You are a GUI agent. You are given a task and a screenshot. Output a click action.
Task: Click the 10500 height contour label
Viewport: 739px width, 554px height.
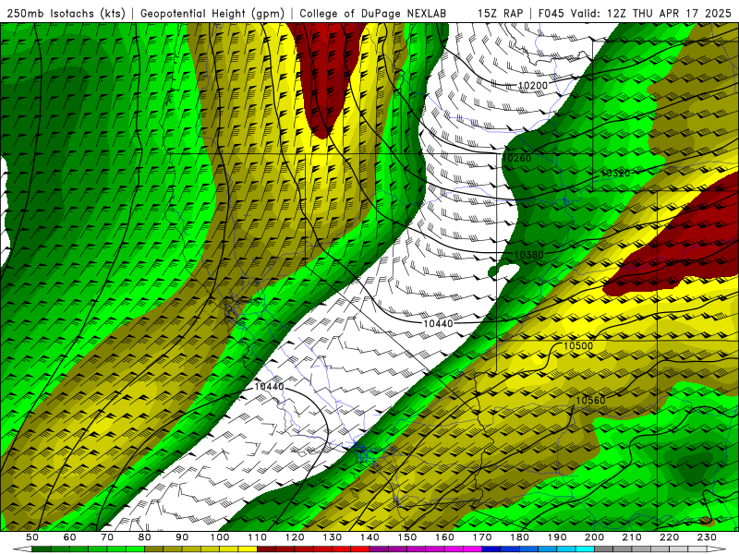[578, 345]
